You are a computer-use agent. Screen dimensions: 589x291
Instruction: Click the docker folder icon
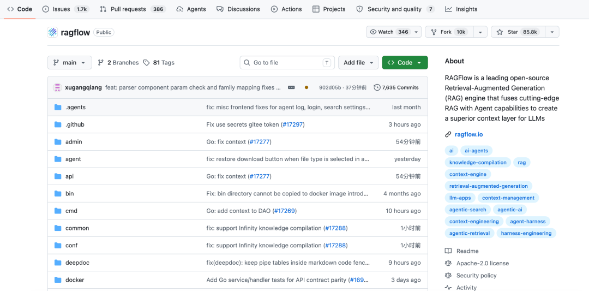[x=58, y=280]
